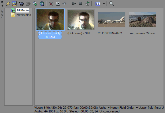The height and width of the screenshot is (113, 165).
Task: Toggle the Auto Preview icon
Action: (87, 4)
